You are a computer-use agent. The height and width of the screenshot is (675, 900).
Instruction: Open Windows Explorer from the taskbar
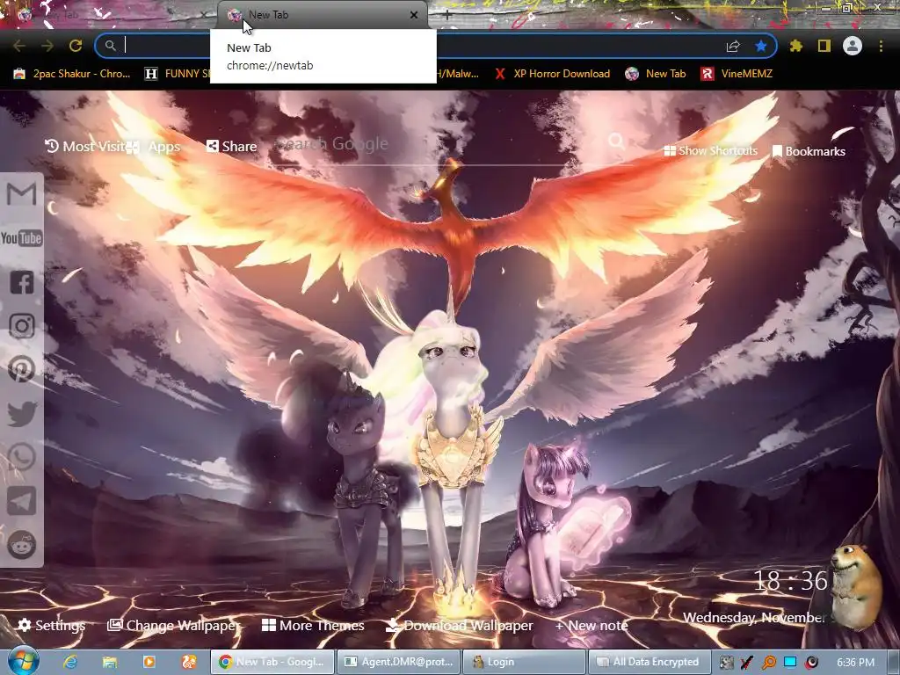pos(110,662)
